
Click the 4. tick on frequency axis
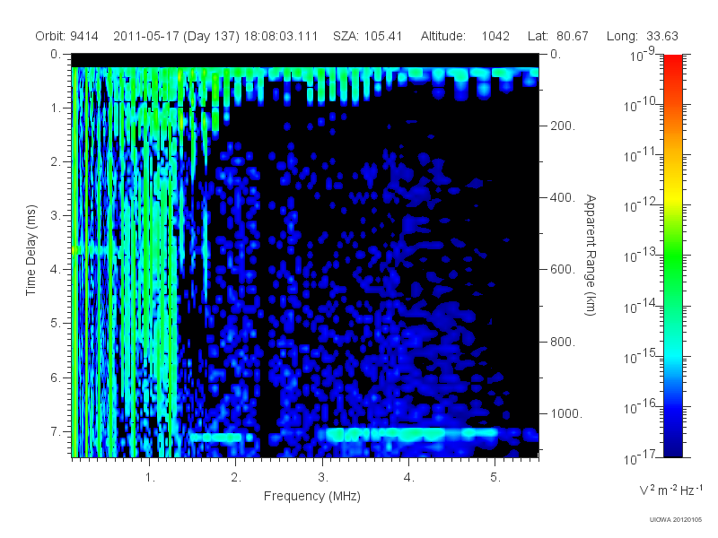(409, 477)
